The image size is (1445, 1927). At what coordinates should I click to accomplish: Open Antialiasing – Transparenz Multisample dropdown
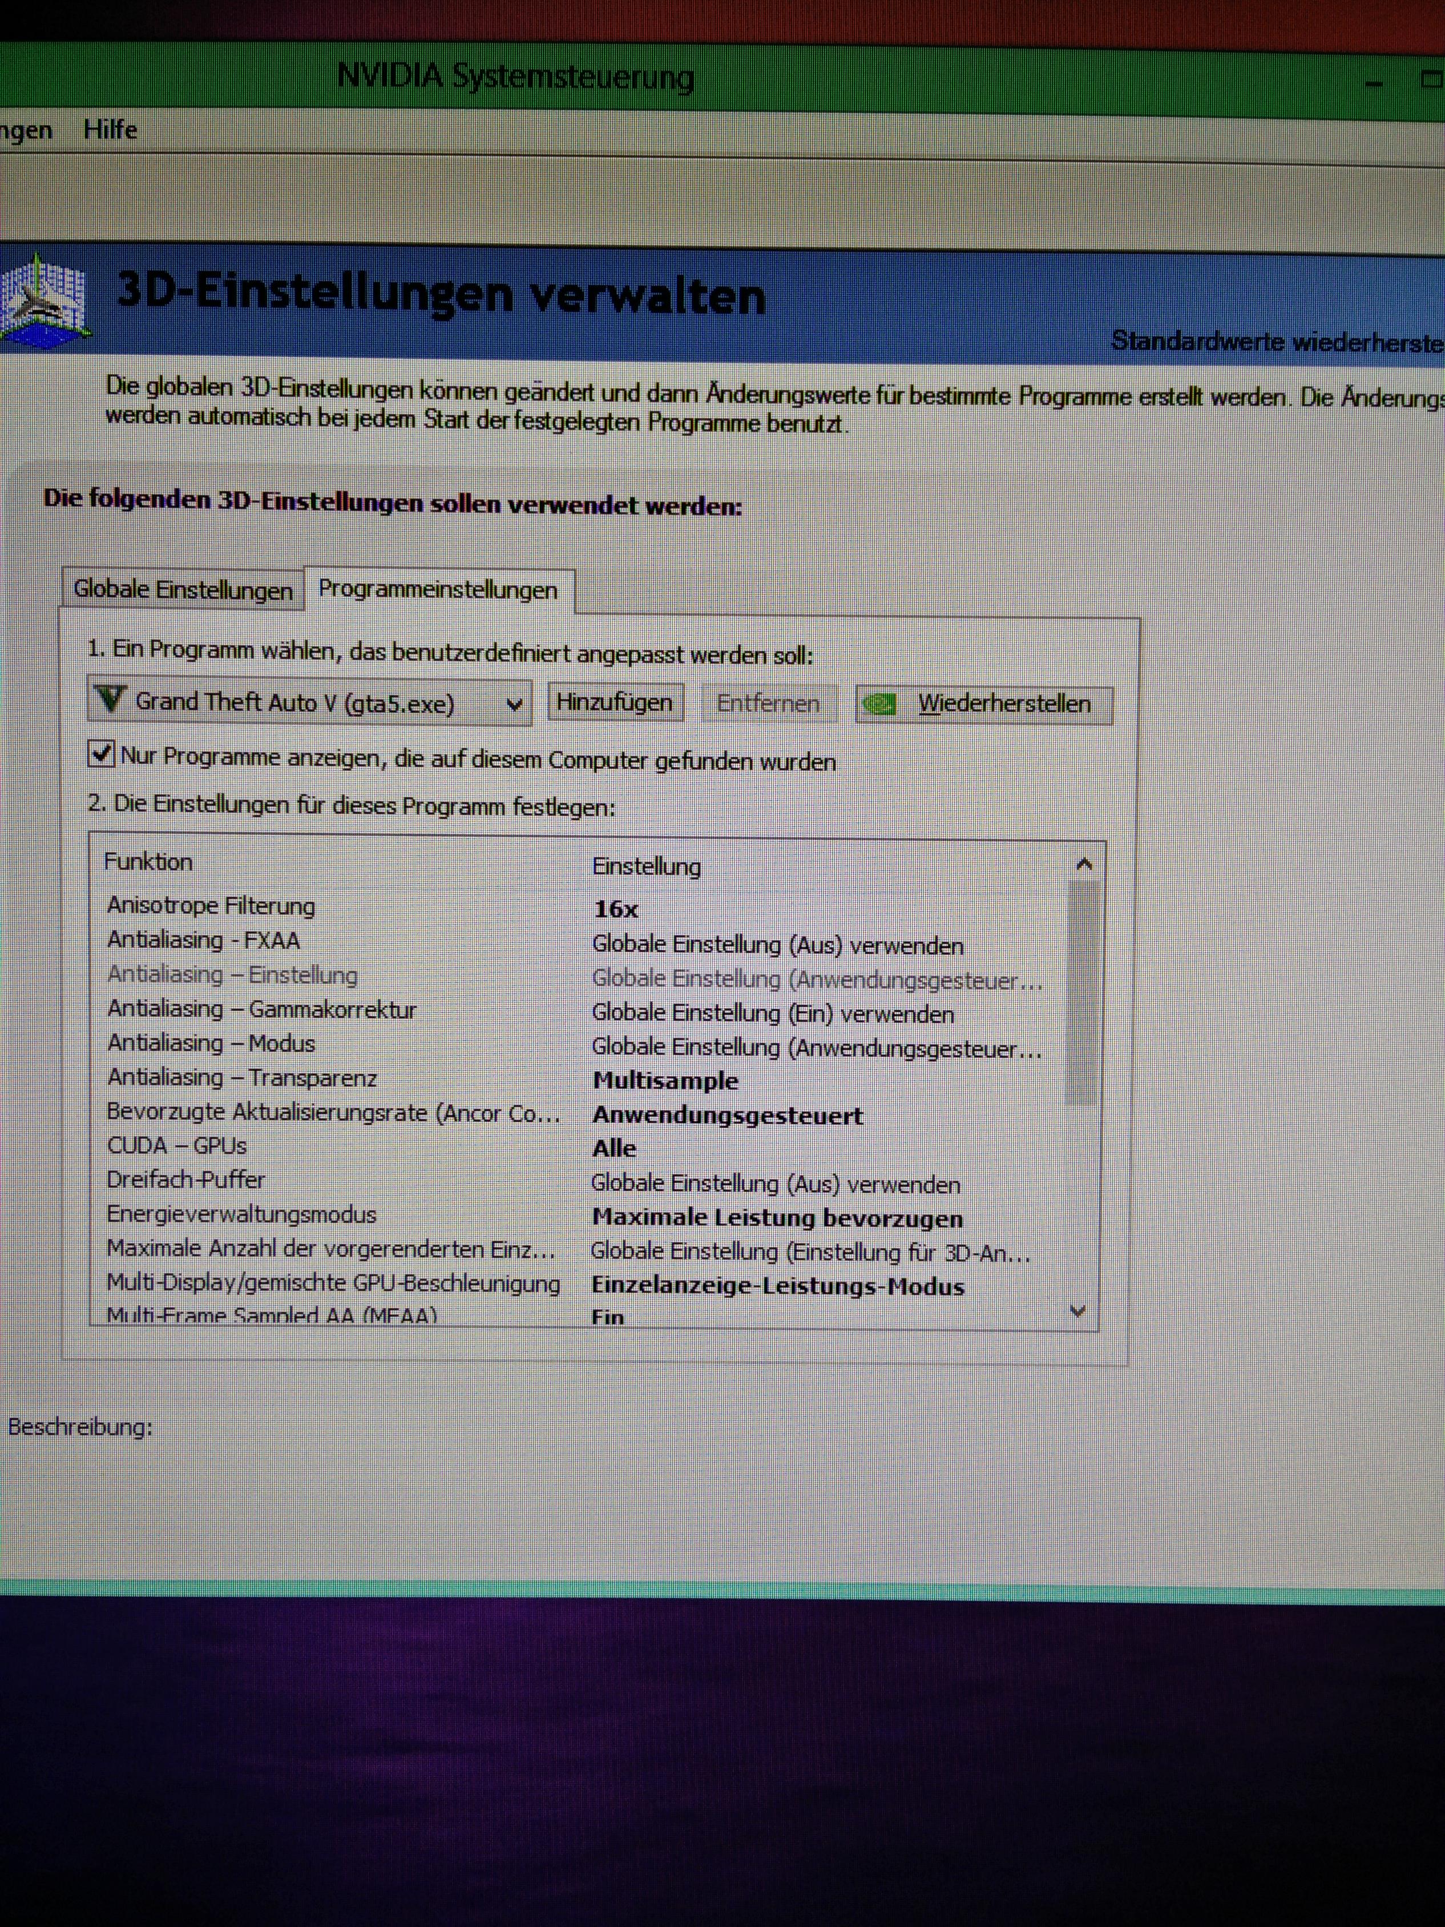click(665, 1081)
